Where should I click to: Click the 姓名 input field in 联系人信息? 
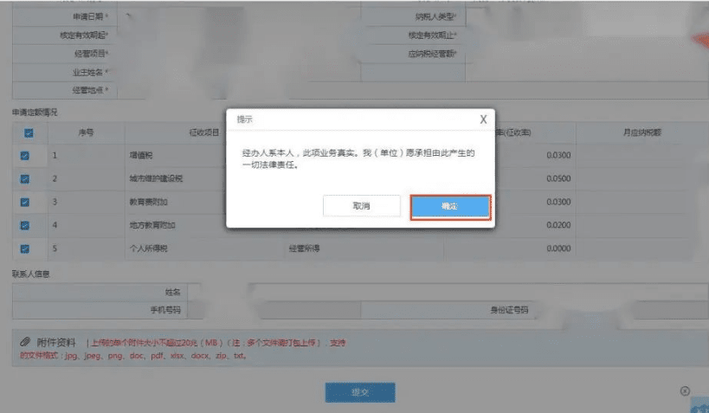click(x=448, y=293)
